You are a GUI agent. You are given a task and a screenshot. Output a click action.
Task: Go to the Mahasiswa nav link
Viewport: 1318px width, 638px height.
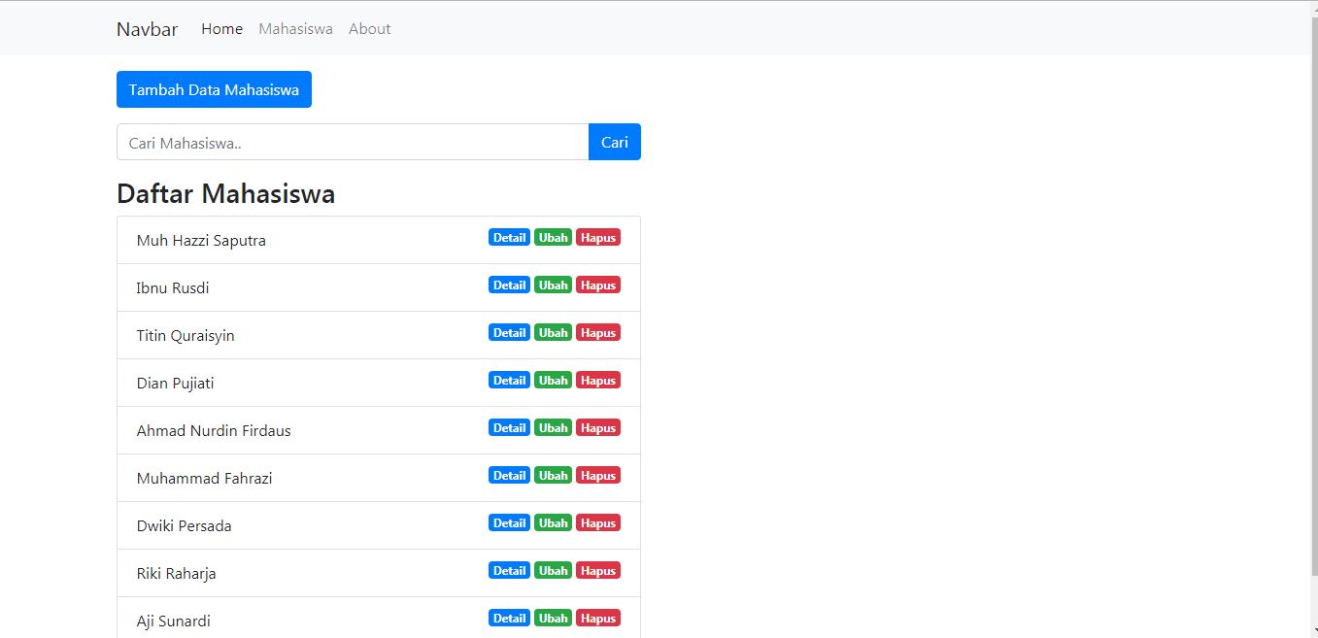pos(295,29)
